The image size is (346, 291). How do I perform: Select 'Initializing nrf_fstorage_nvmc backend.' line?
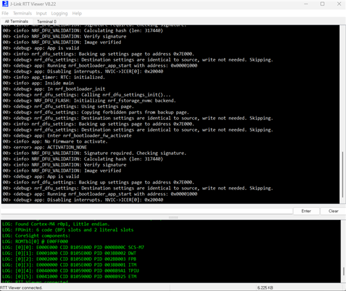89,101
